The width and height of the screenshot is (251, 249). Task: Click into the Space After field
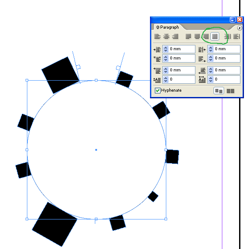[227, 70]
